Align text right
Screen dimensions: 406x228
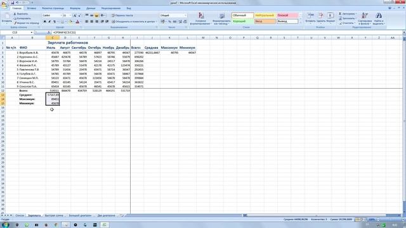(x=96, y=22)
